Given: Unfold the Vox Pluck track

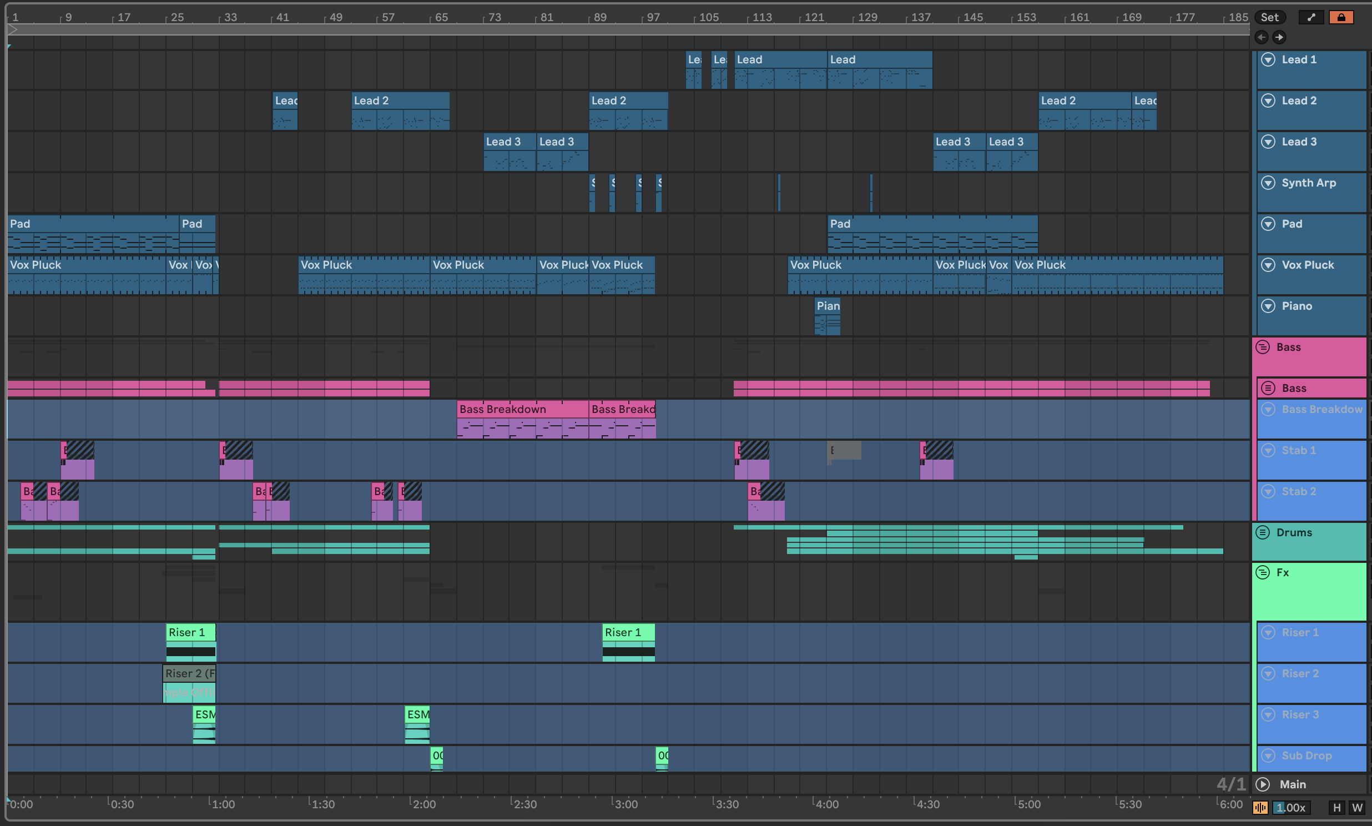Looking at the screenshot, I should click(1268, 265).
